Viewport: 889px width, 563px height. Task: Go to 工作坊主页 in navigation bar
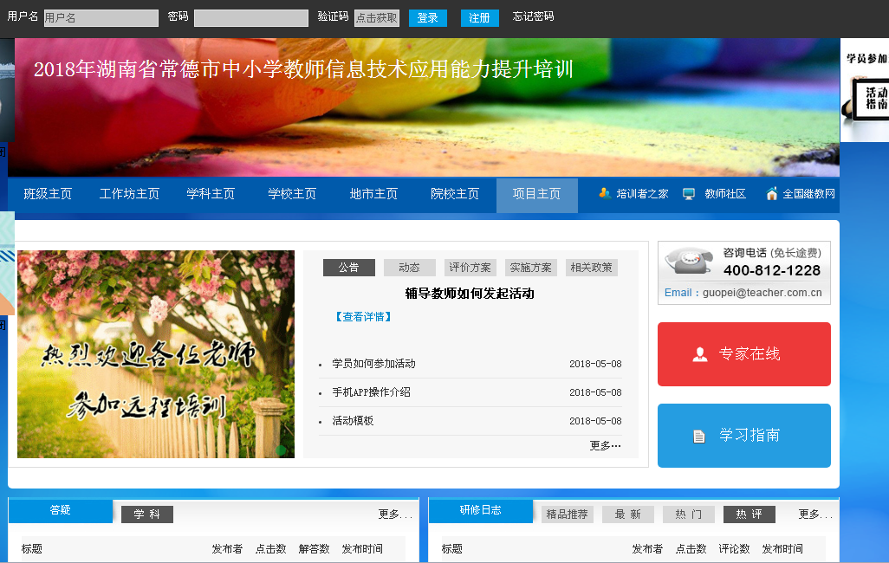click(x=129, y=194)
